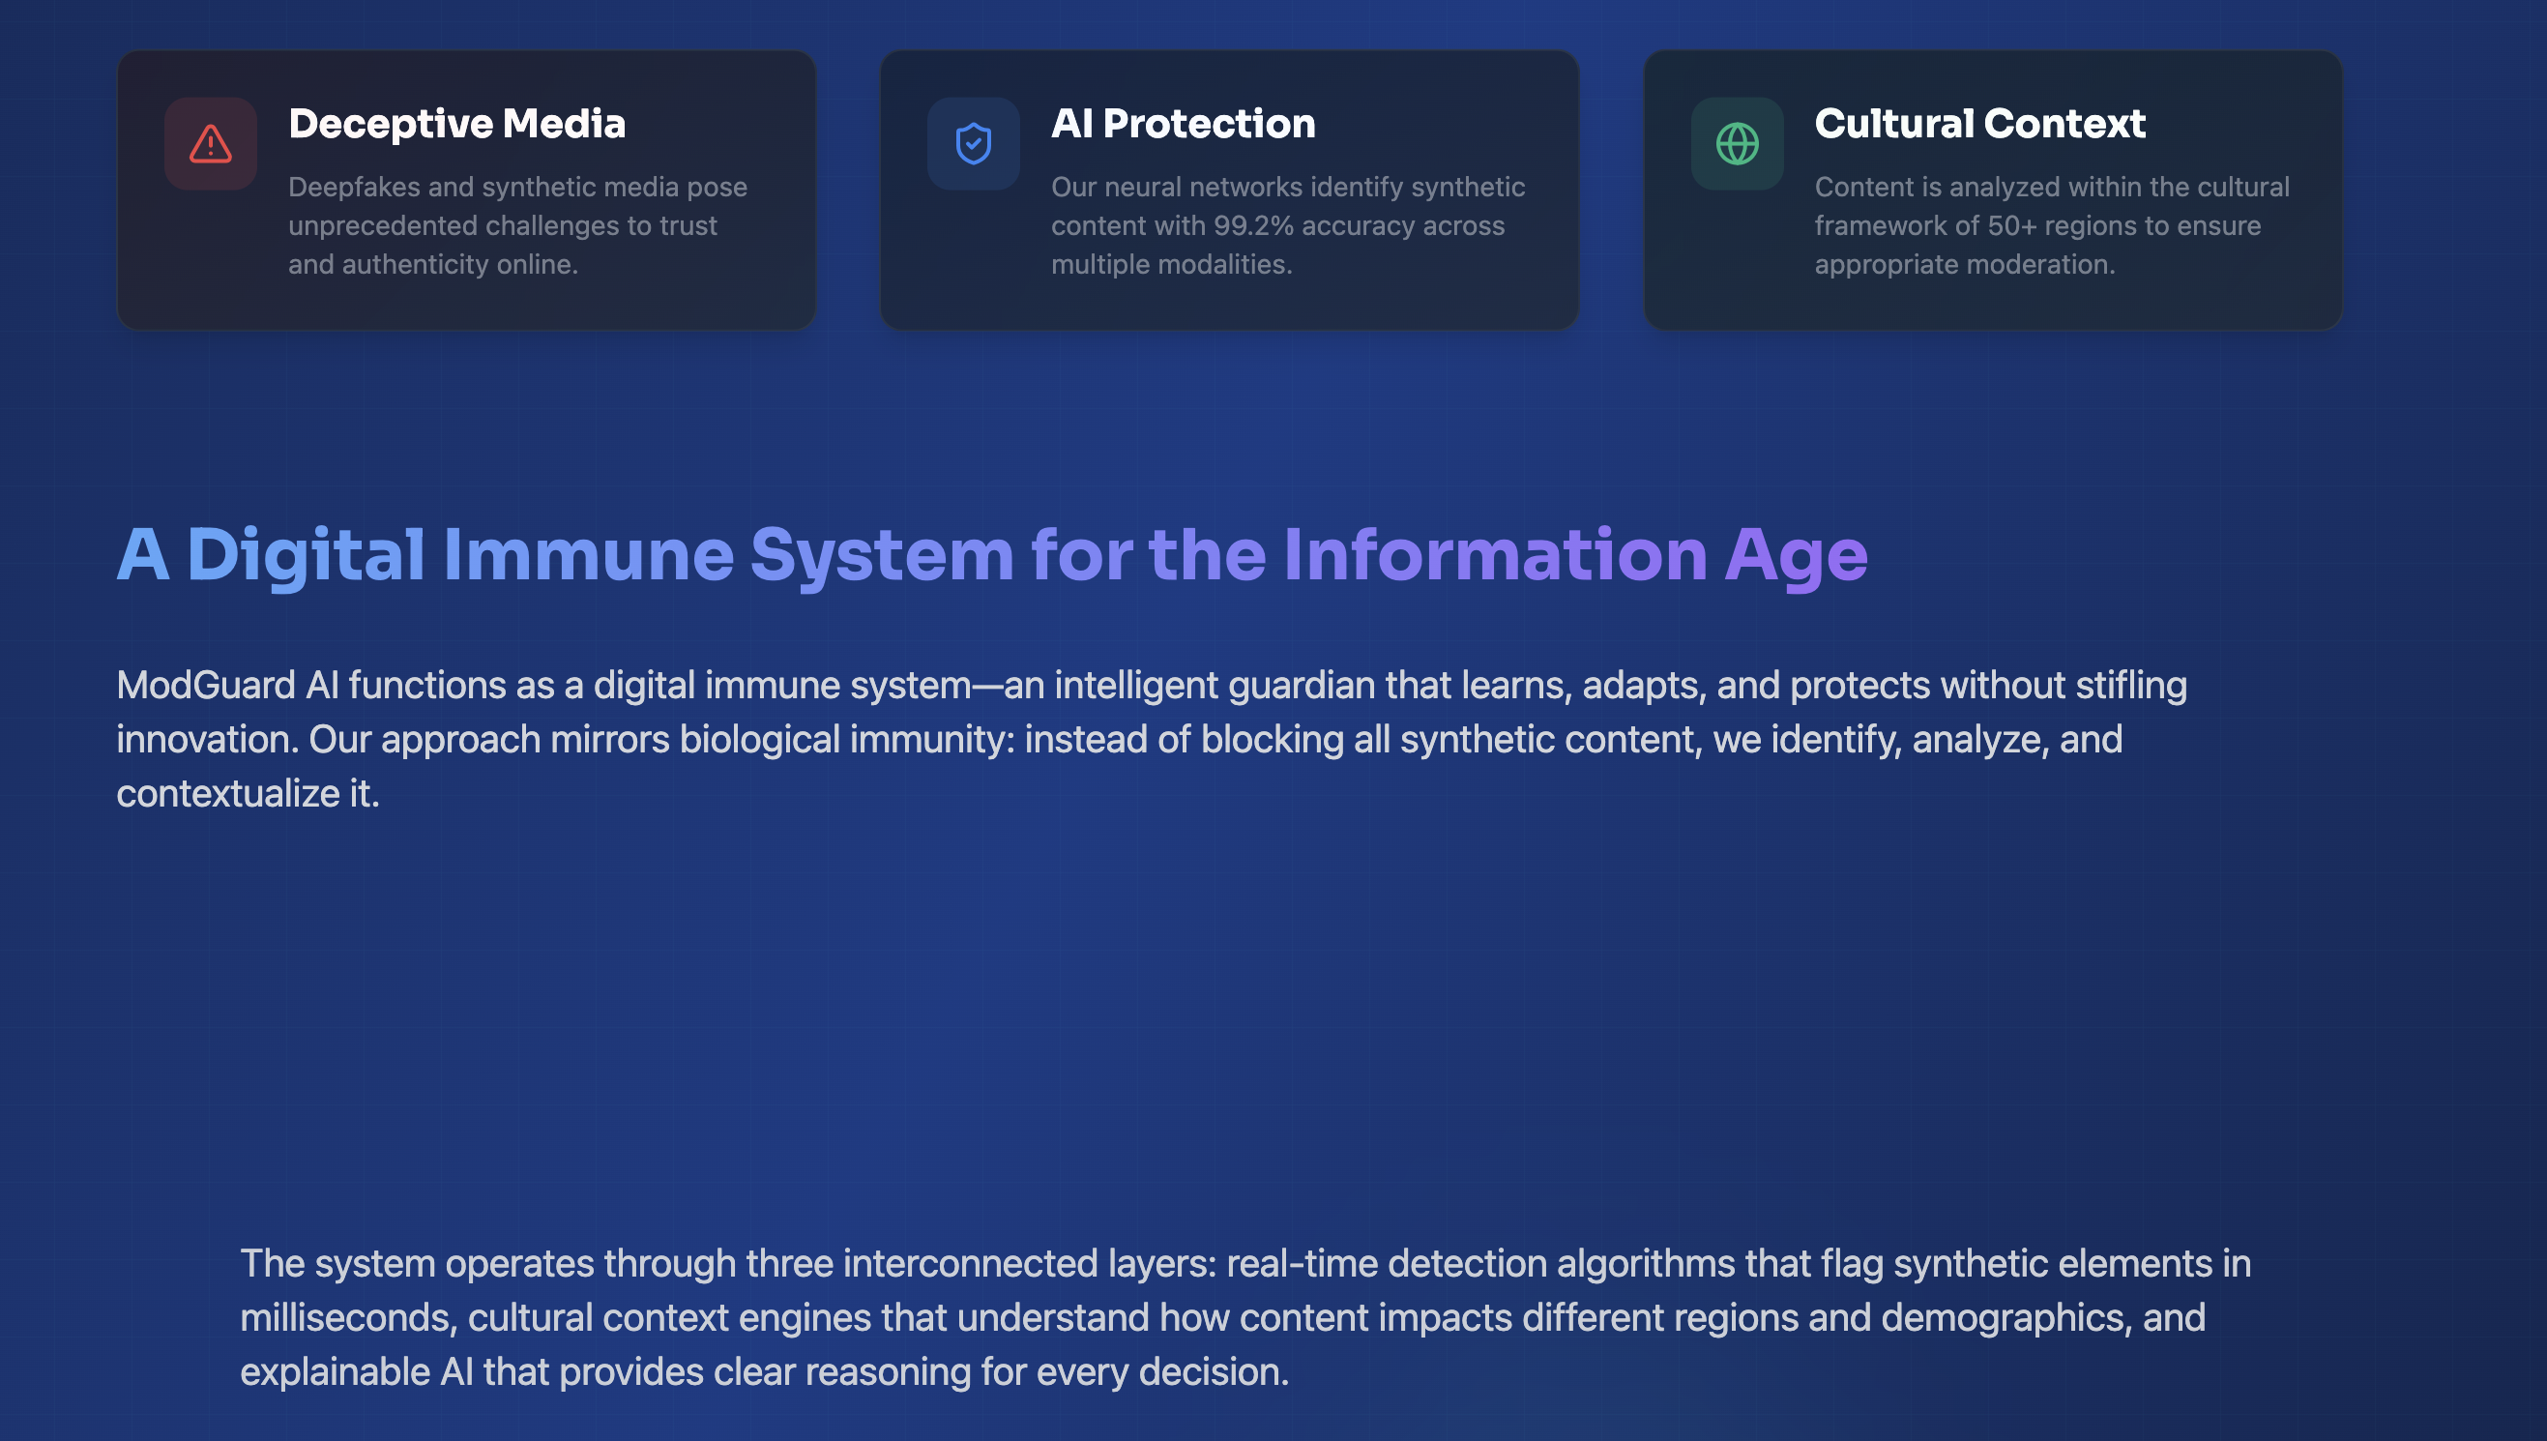The height and width of the screenshot is (1441, 2547).
Task: Click the Deepfakes and synthetic media description
Action: [x=516, y=225]
